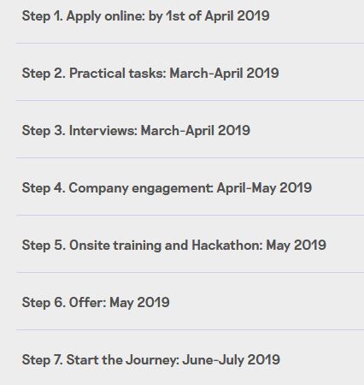364x385 pixels.
Task: Click the 'Step 1.' number label
Action: [x=43, y=15]
